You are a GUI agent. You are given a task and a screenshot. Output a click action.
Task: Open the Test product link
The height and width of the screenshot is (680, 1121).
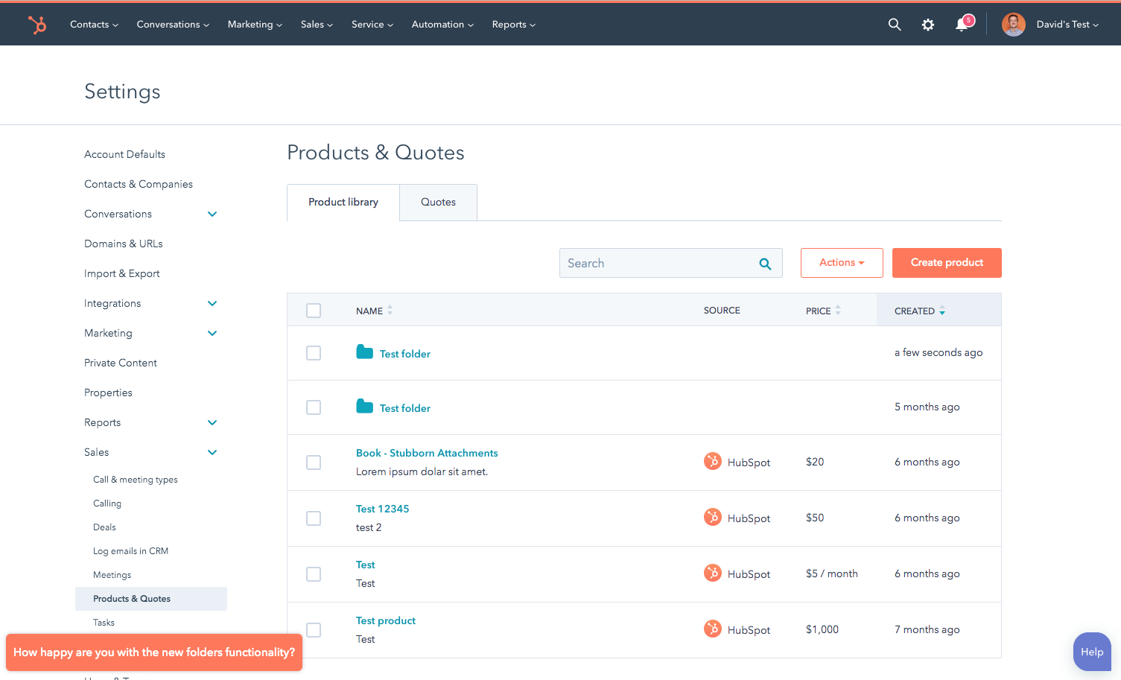pyautogui.click(x=385, y=620)
